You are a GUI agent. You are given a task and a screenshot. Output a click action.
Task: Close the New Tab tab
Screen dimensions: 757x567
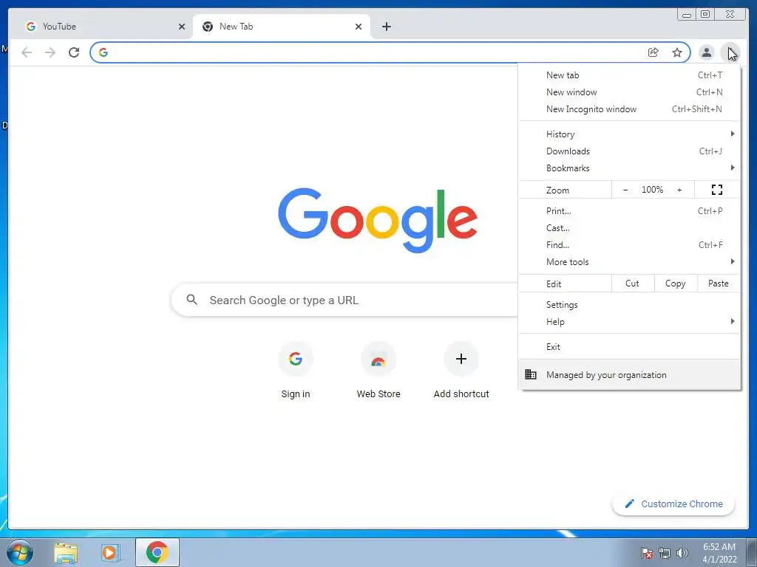pos(359,27)
